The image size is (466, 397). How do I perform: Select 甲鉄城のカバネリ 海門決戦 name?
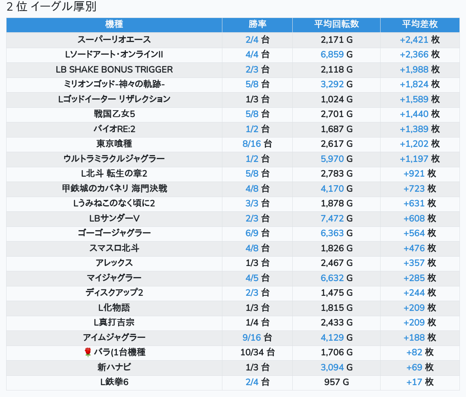(x=114, y=189)
